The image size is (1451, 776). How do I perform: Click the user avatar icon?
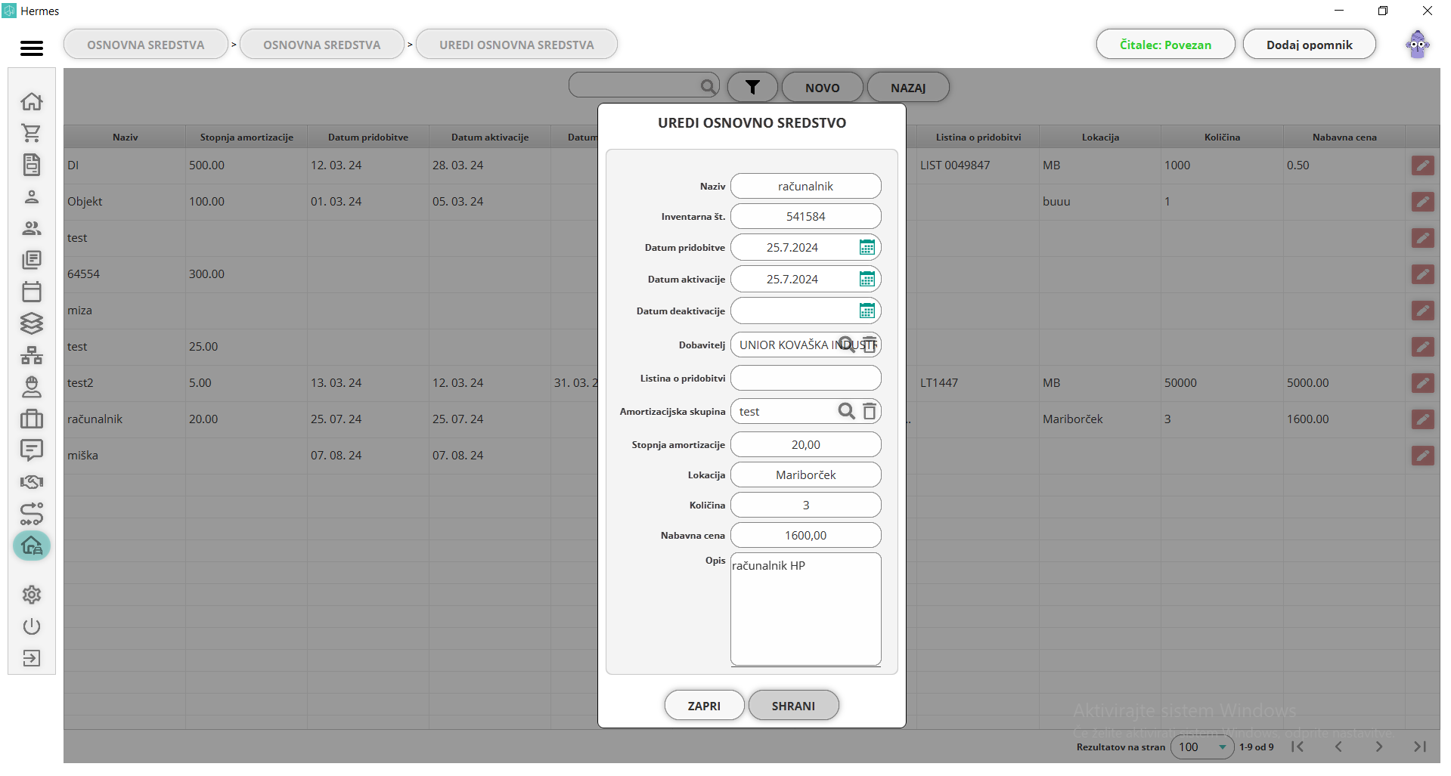(1418, 45)
